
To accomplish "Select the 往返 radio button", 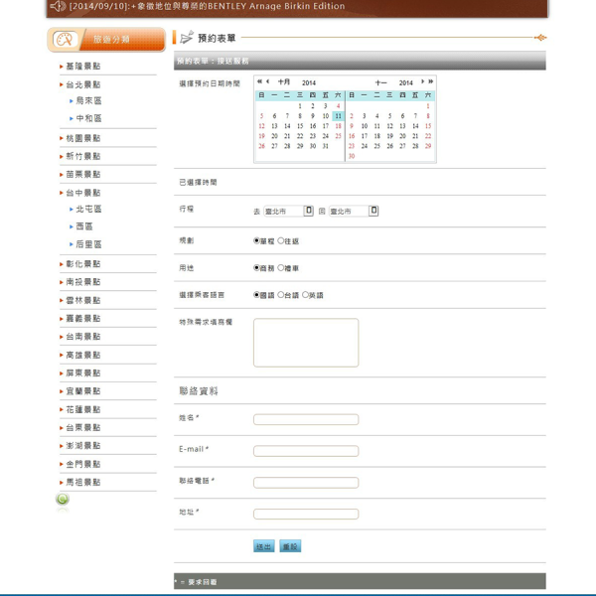I will 281,240.
